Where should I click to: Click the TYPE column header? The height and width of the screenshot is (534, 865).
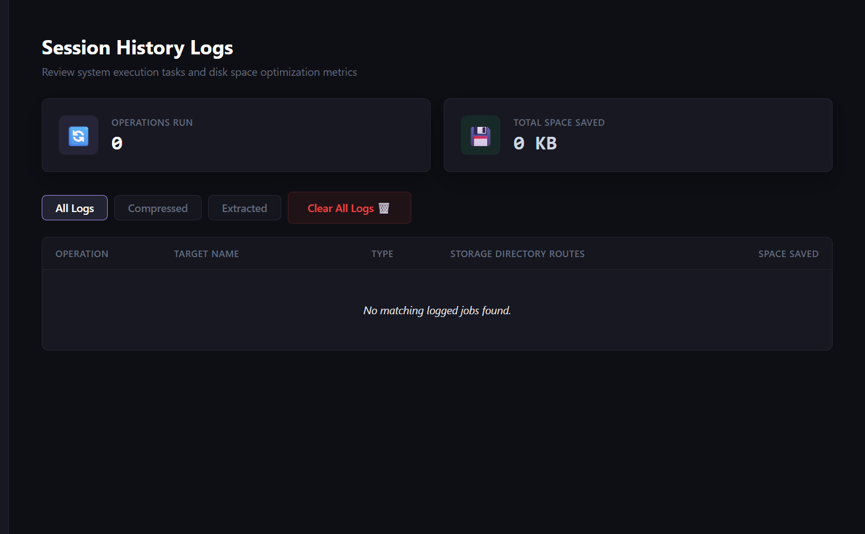pos(382,254)
